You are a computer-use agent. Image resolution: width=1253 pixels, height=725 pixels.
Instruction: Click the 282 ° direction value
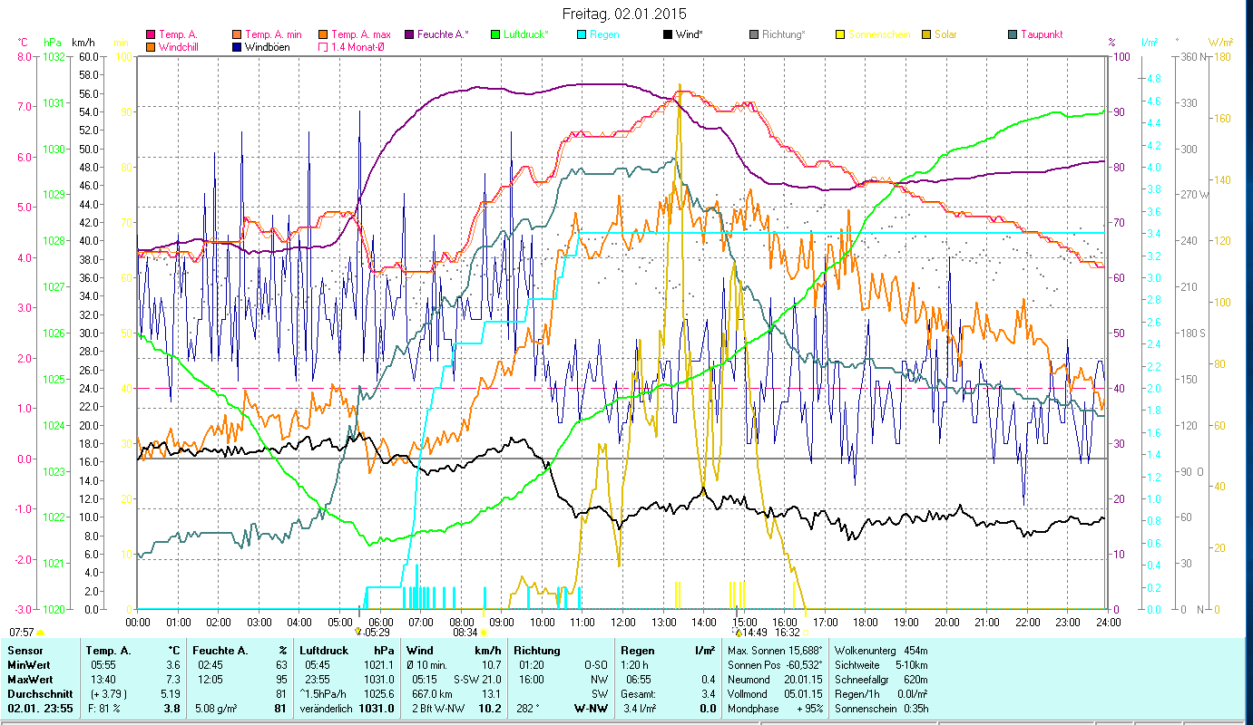coord(528,710)
